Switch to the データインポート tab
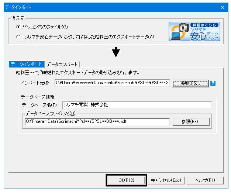 pyautogui.click(x=27, y=64)
